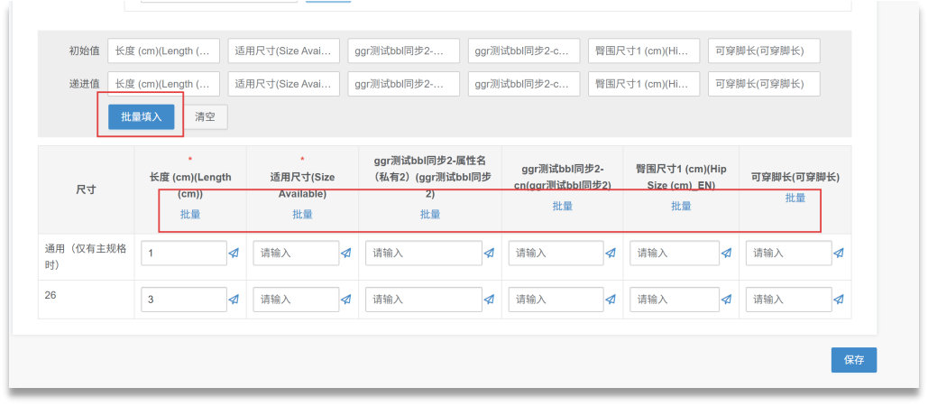Click paper-plane icon beside 适用尺寸 in 通用 row
Screen dimensions: 928x406
(345, 254)
